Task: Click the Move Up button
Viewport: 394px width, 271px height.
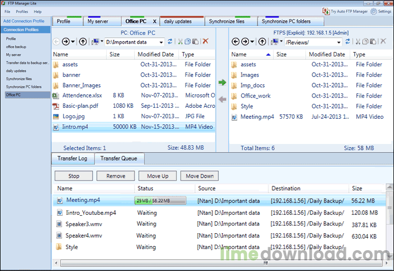Action: point(158,176)
